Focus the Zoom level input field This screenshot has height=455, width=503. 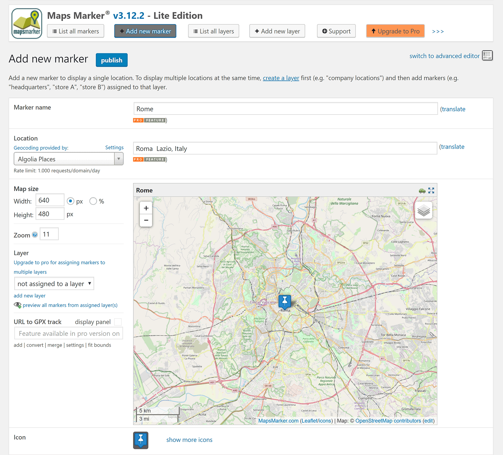click(49, 234)
